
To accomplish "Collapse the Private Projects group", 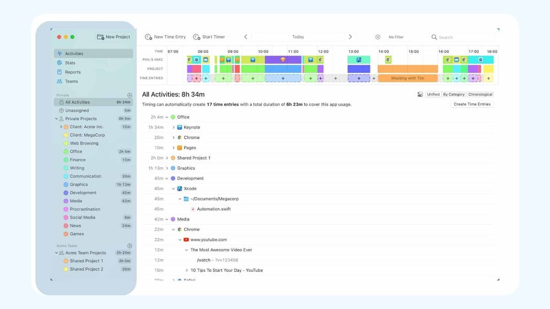I will [57, 119].
